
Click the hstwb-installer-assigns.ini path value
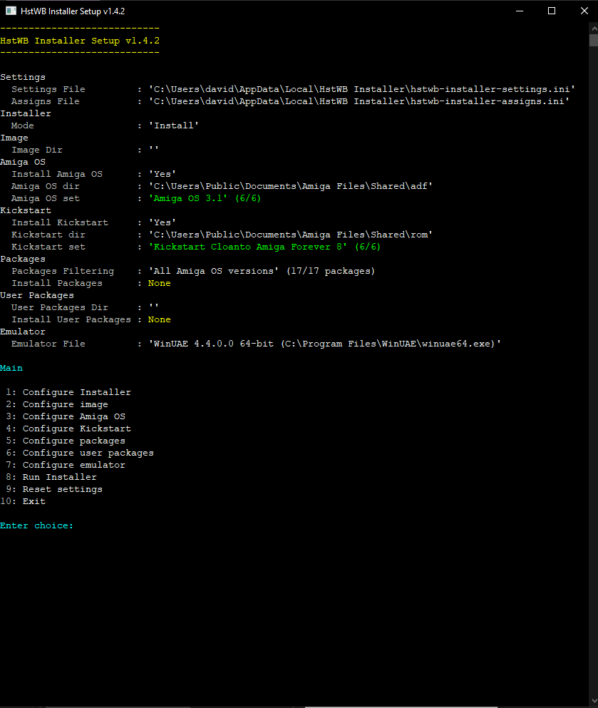click(x=359, y=101)
